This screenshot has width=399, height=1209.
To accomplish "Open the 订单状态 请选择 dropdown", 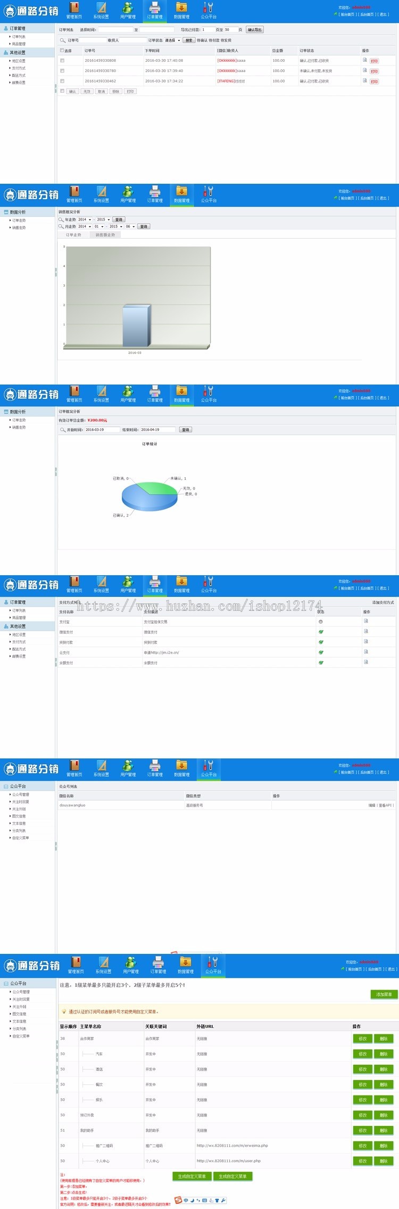I will pos(173,40).
